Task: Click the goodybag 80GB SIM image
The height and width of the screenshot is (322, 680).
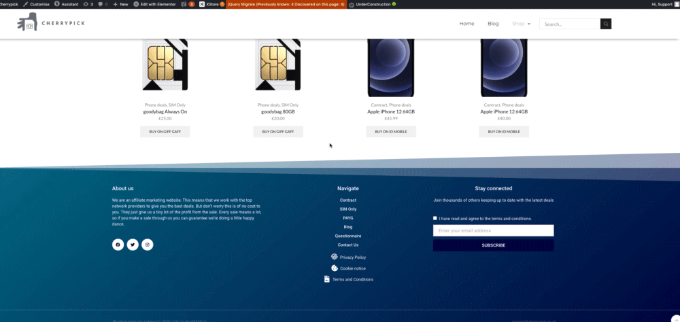Action: pyautogui.click(x=278, y=65)
